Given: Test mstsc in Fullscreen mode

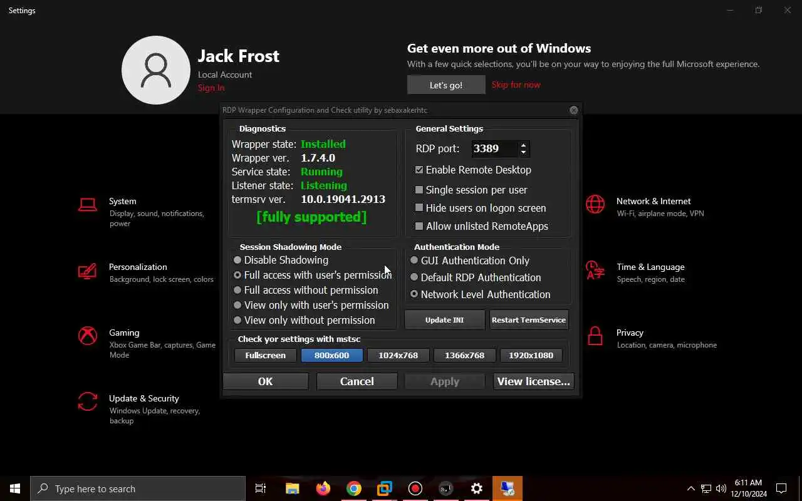Looking at the screenshot, I should (x=266, y=355).
